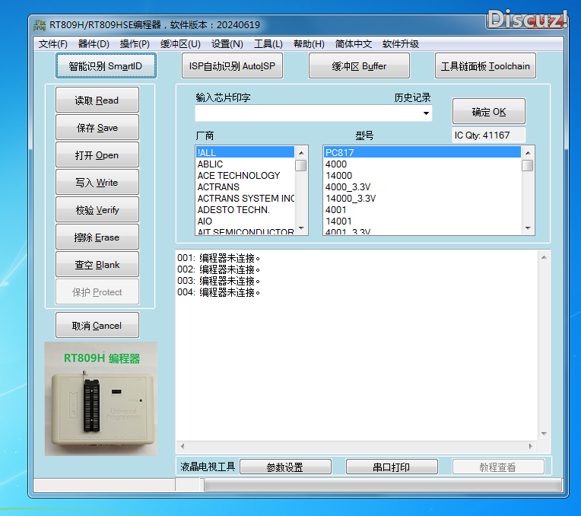Click the application icon in title bar
The height and width of the screenshot is (516, 581).
pyautogui.click(x=40, y=24)
